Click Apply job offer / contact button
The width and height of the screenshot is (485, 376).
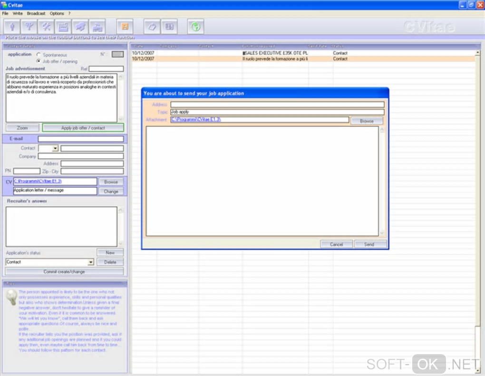click(83, 128)
